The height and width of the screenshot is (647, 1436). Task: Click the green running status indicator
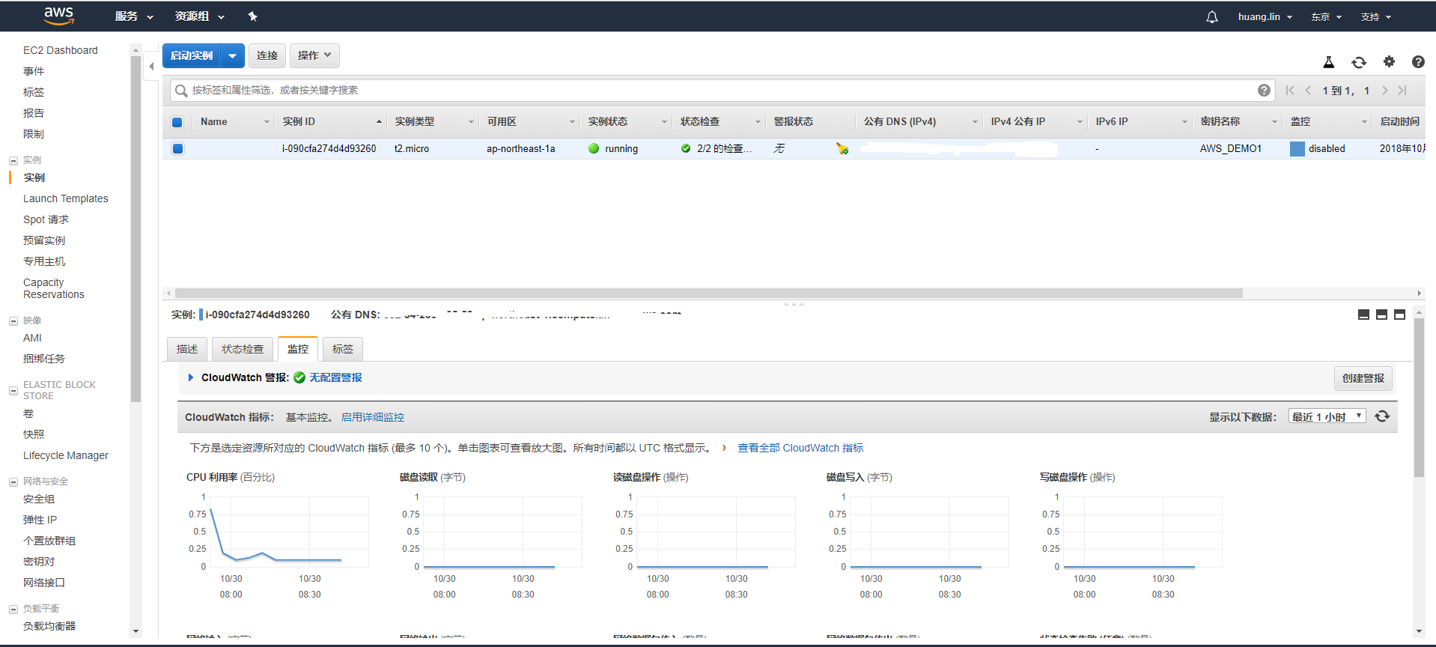[594, 148]
